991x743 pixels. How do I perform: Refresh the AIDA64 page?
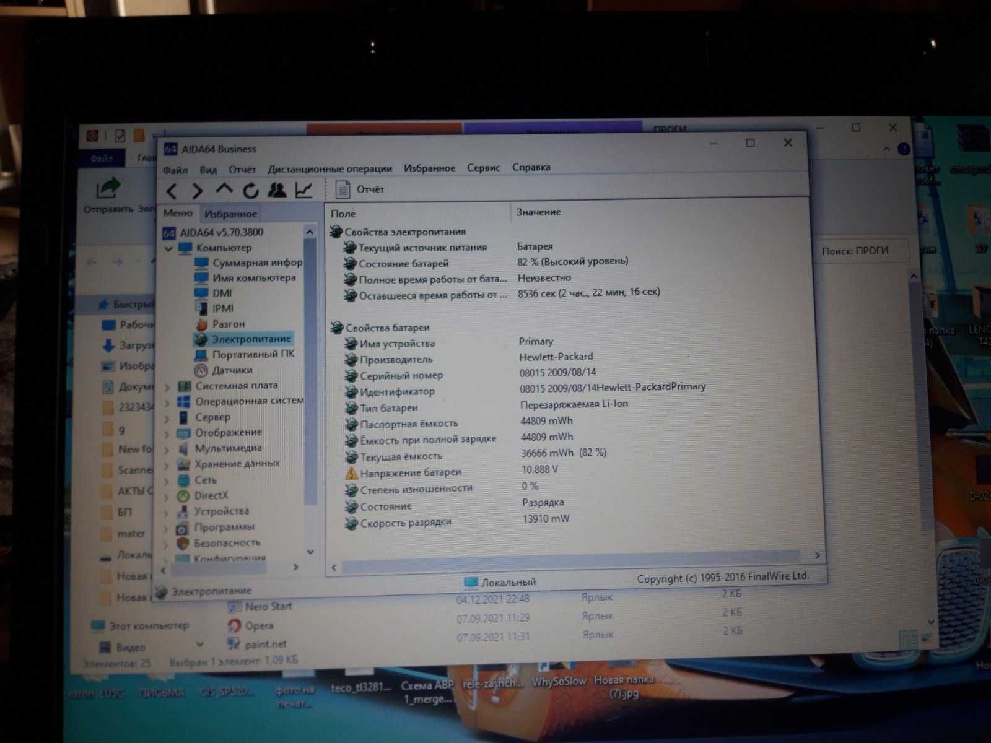point(250,191)
